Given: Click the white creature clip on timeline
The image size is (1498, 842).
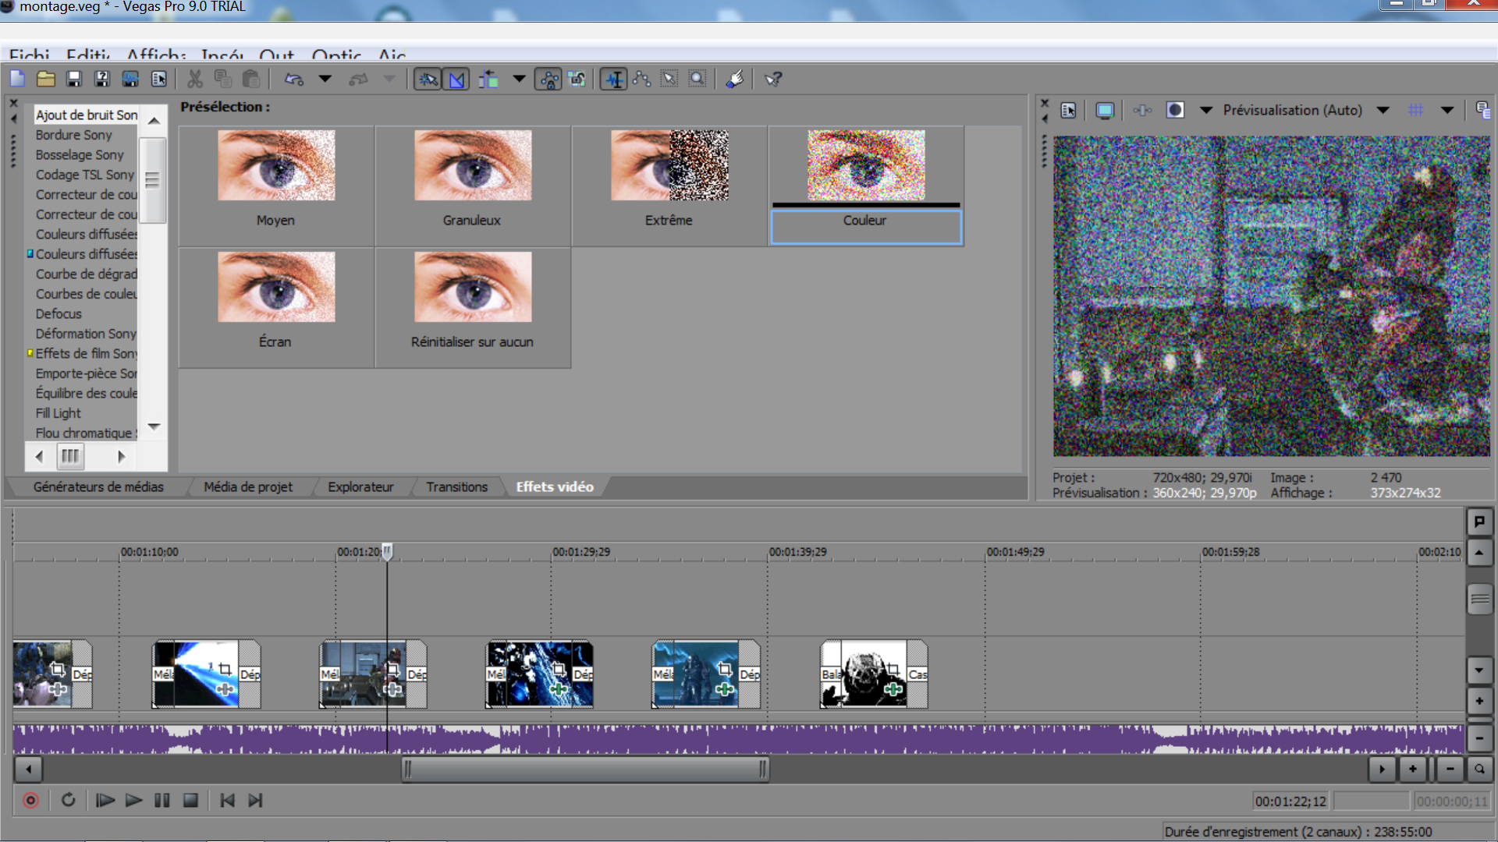Looking at the screenshot, I should click(874, 674).
